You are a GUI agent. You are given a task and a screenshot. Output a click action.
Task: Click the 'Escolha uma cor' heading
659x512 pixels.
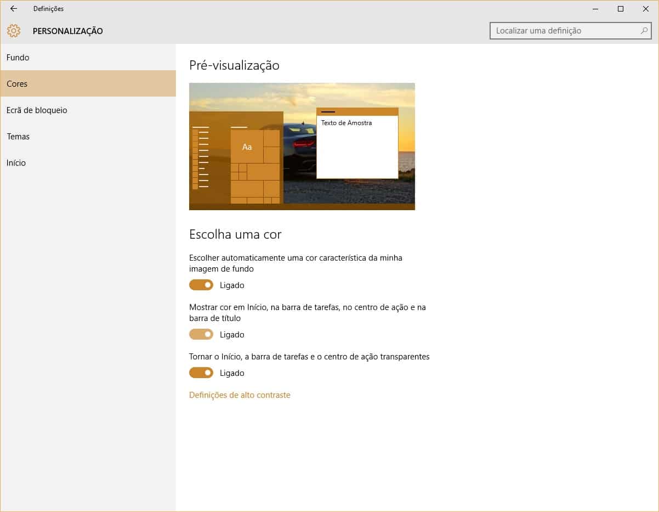235,234
